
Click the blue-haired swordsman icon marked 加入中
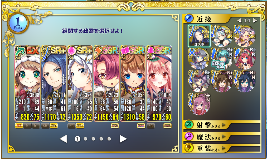[199, 36]
